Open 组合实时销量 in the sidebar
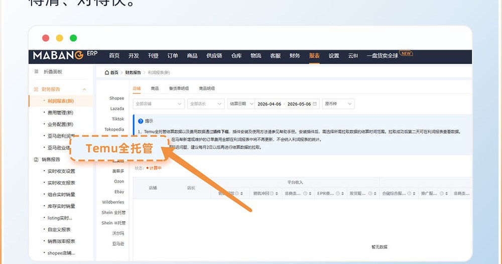This screenshot has width=502, height=264. [61, 195]
